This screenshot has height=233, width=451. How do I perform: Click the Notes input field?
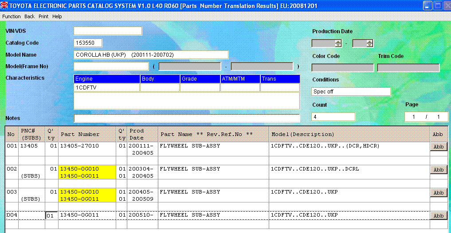(x=187, y=118)
